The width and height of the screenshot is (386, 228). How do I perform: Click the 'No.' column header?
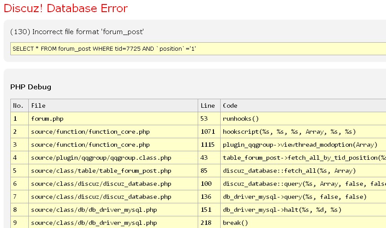(x=19, y=105)
